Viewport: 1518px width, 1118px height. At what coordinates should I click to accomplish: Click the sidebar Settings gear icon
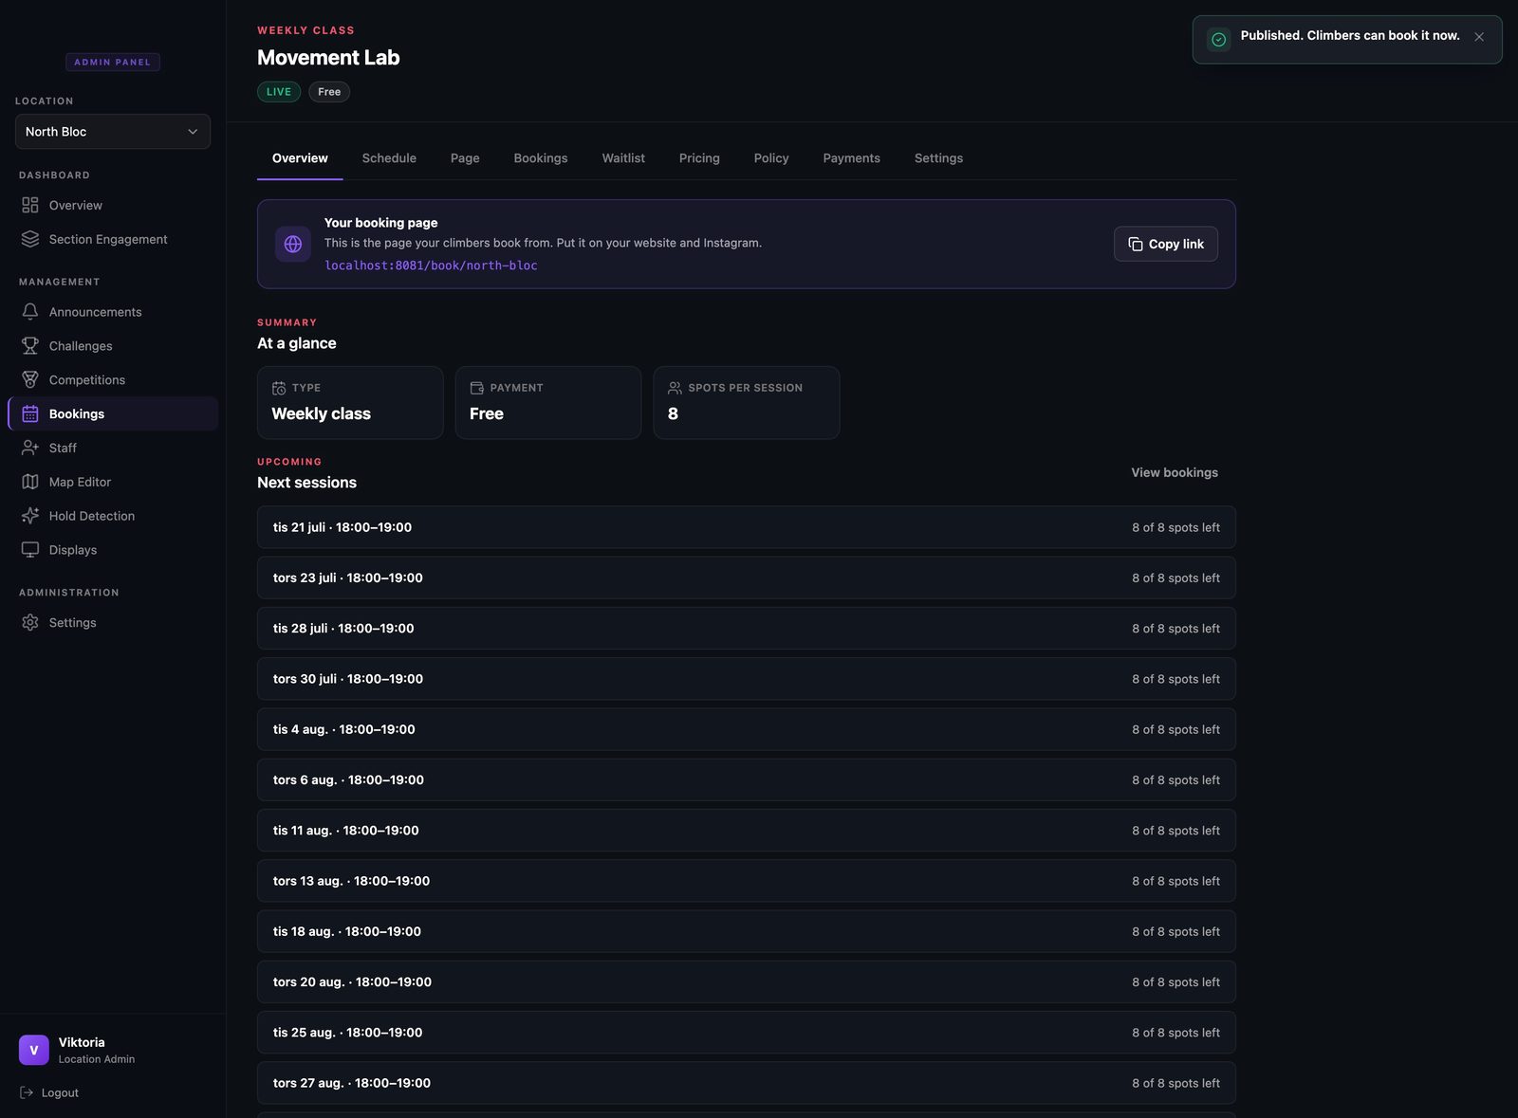tap(30, 623)
